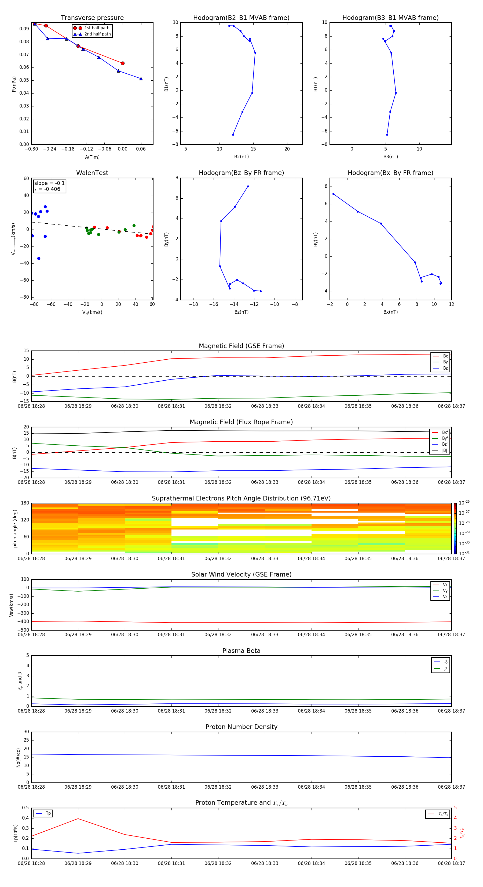The image size is (483, 887).
Task: Click the βp legend entry in Plasma Beta plot
Action: click(x=441, y=661)
